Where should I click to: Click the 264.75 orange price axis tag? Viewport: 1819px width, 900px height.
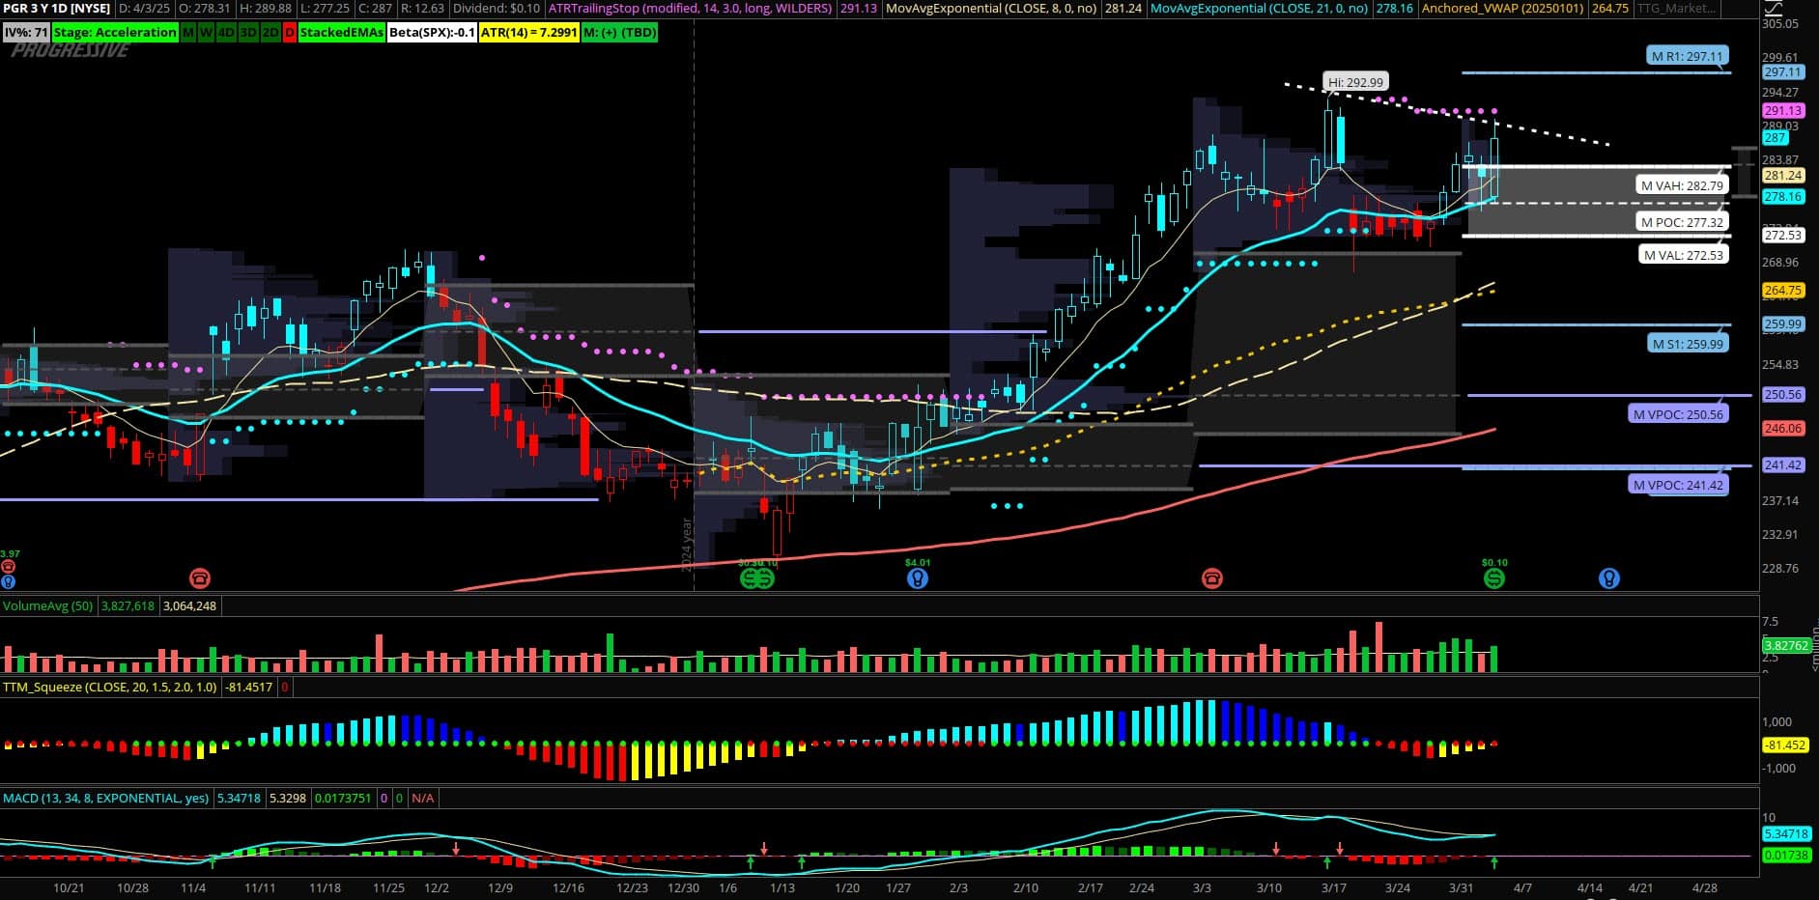click(1783, 290)
